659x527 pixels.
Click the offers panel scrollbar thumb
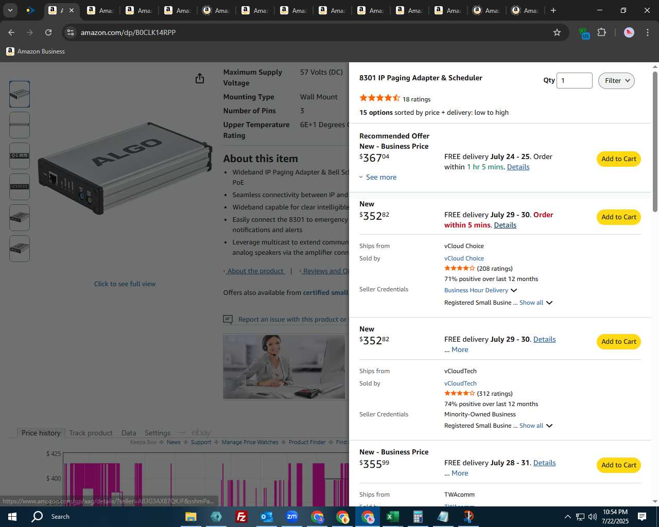coord(655,142)
